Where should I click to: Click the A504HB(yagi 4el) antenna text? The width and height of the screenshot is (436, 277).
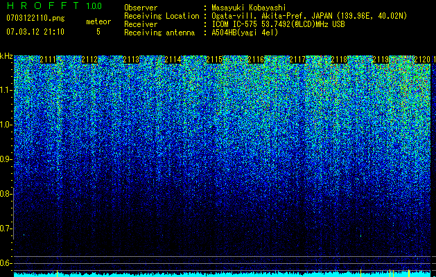point(245,33)
